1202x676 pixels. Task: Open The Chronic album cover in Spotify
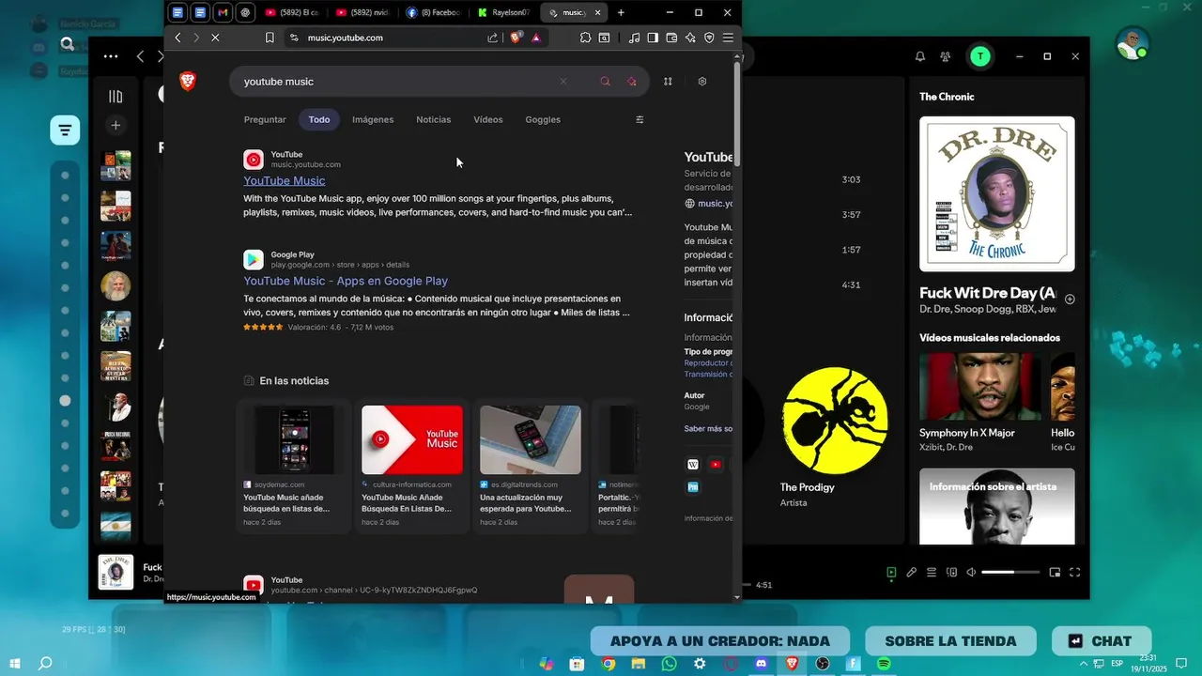997,194
